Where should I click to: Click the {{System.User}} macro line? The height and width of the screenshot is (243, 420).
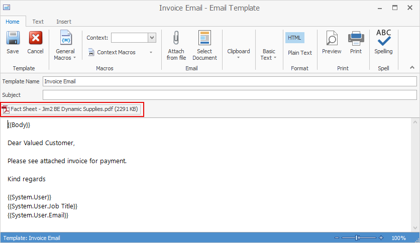coord(29,197)
